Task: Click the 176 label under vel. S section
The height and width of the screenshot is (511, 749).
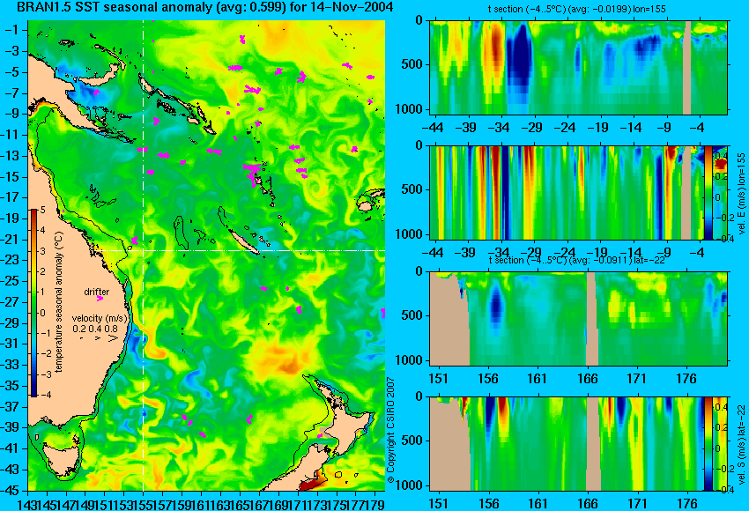Action: coord(686,504)
